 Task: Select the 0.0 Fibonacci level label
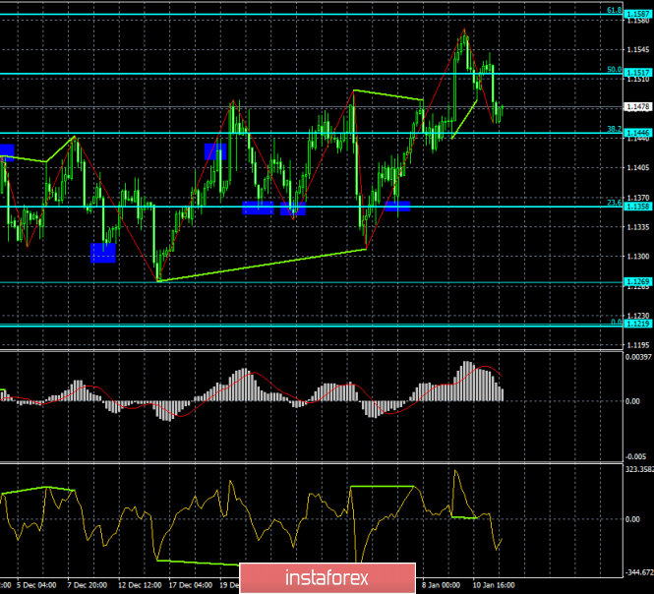(x=616, y=321)
